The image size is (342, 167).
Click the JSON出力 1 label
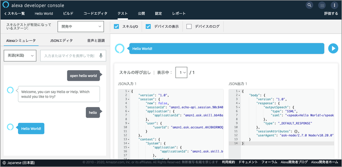[x=238, y=83]
